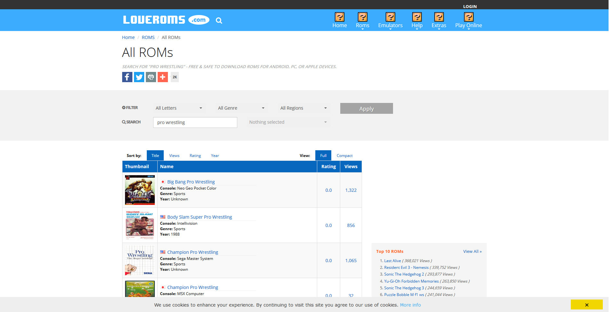Click the search magnifier icon in header
614x312 pixels.
pyautogui.click(x=219, y=20)
